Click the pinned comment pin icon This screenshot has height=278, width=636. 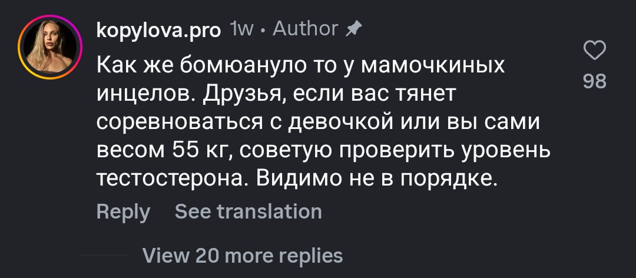(x=354, y=29)
